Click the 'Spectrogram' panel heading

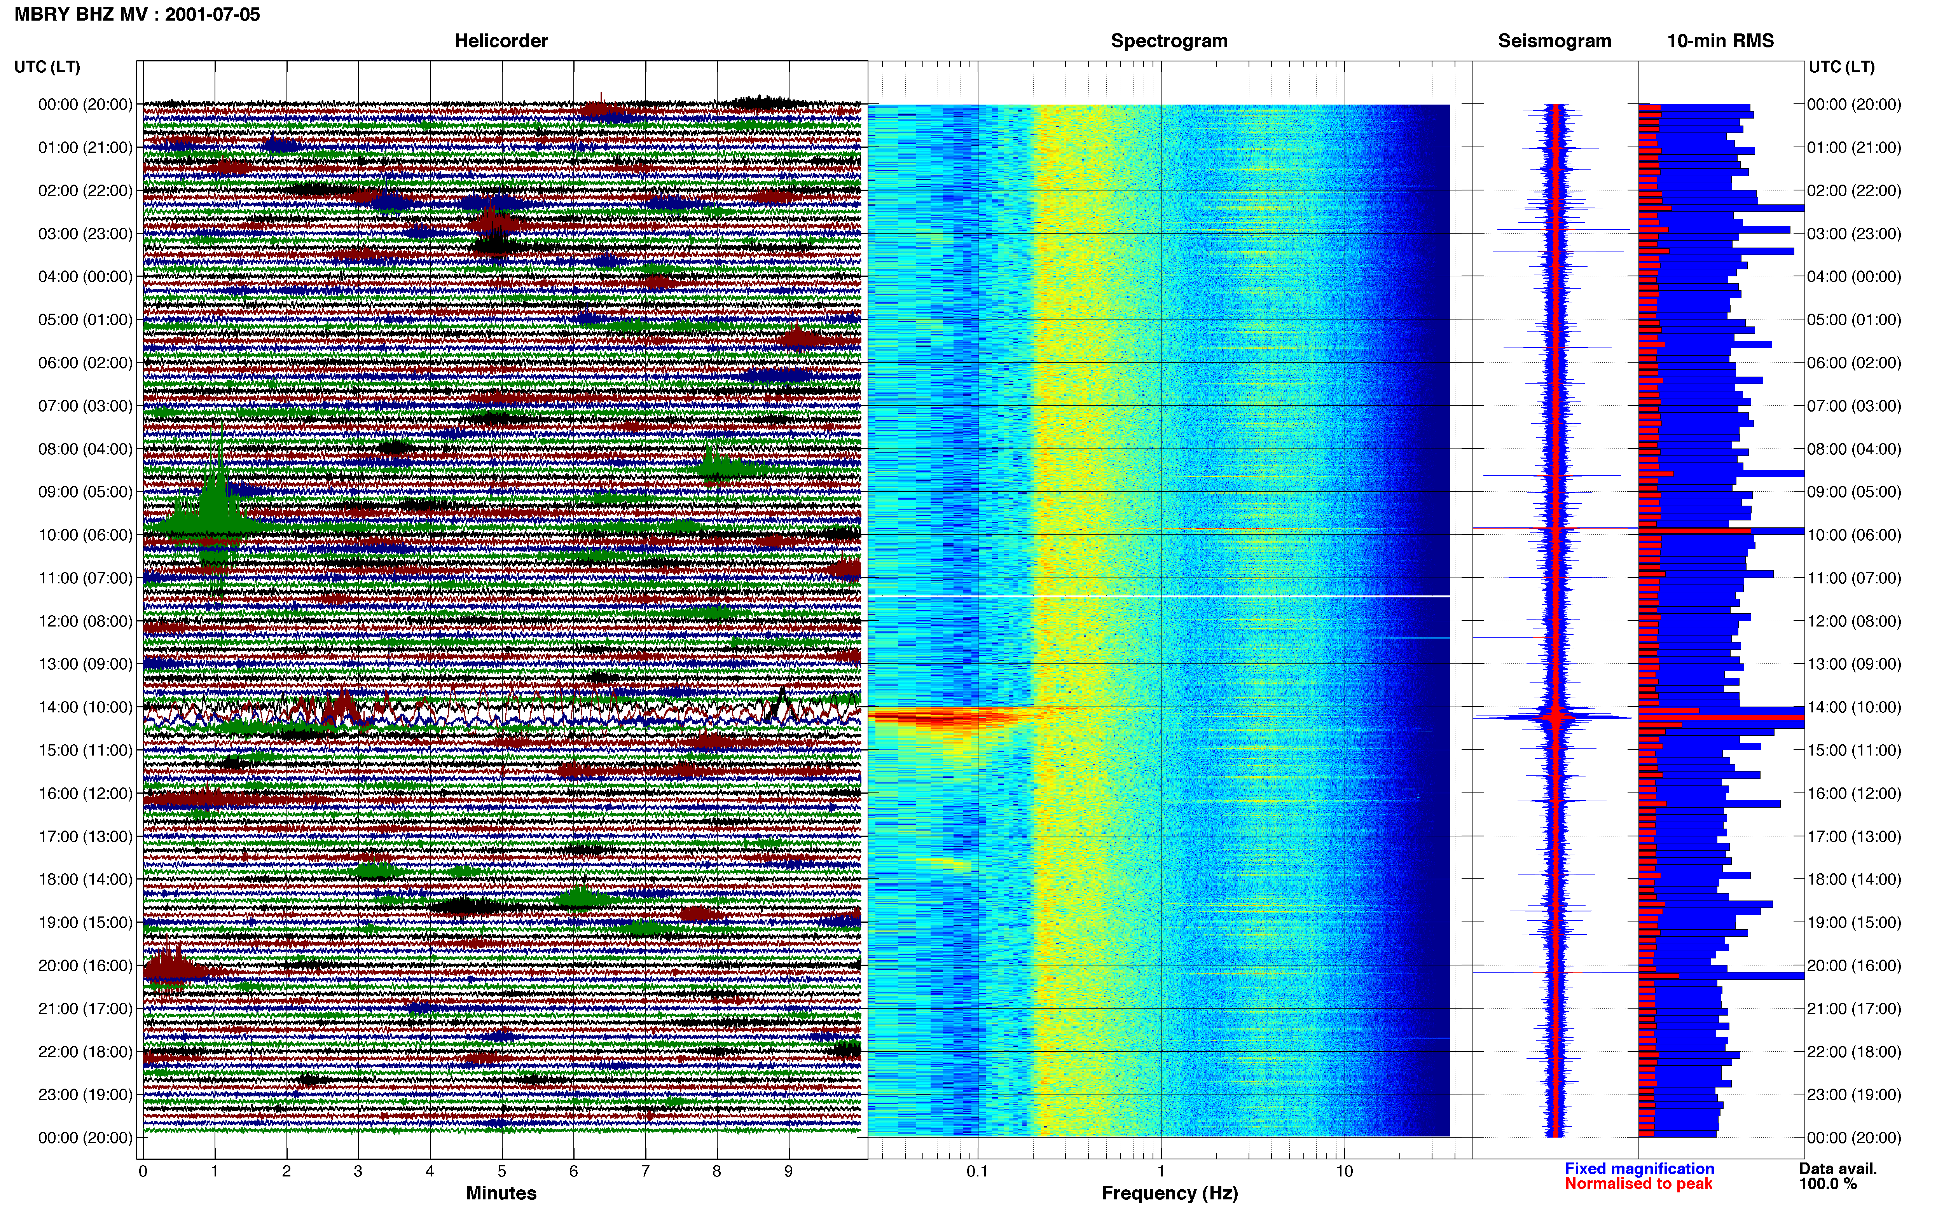point(1169,40)
